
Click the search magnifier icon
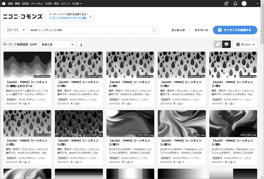point(154,30)
